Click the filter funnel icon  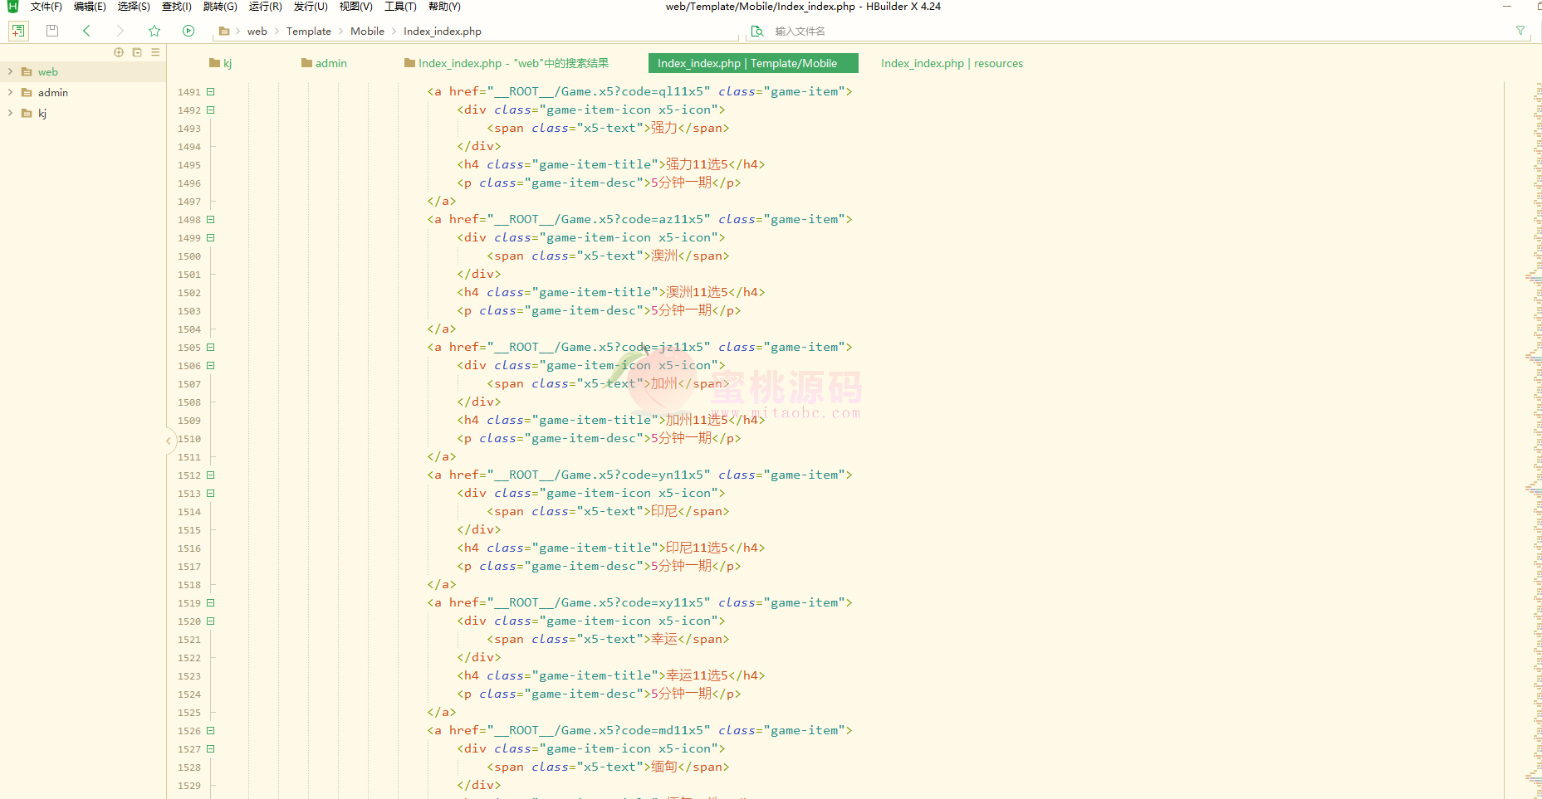(x=1520, y=31)
